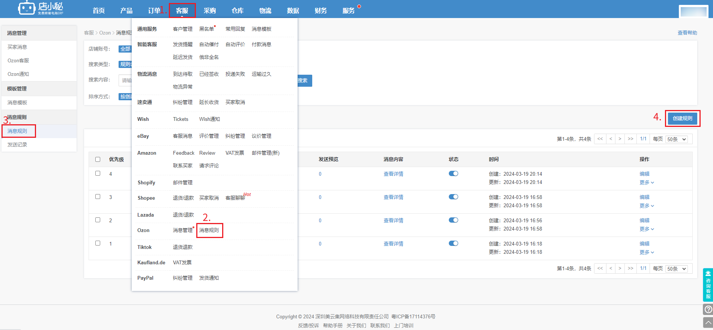
Task: Open the 数据 top menu
Action: tap(293, 11)
